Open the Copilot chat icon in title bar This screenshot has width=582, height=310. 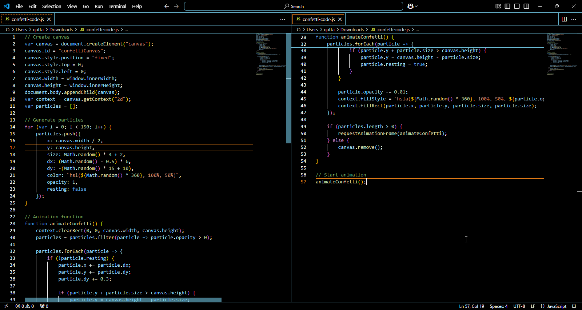410,6
